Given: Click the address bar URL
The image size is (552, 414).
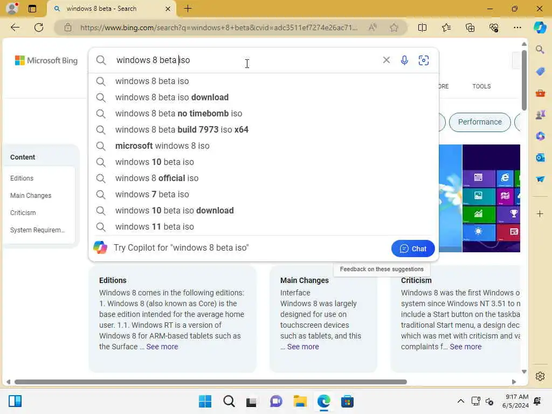Looking at the screenshot, I should tap(218, 27).
